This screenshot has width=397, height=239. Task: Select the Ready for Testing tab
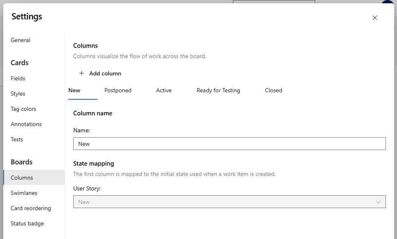218,90
